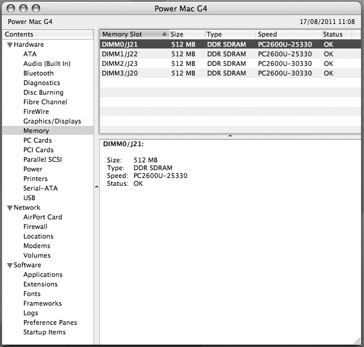Viewport: 364px width, 347px height.
Task: Open Fibre Channel section
Action: coord(45,102)
